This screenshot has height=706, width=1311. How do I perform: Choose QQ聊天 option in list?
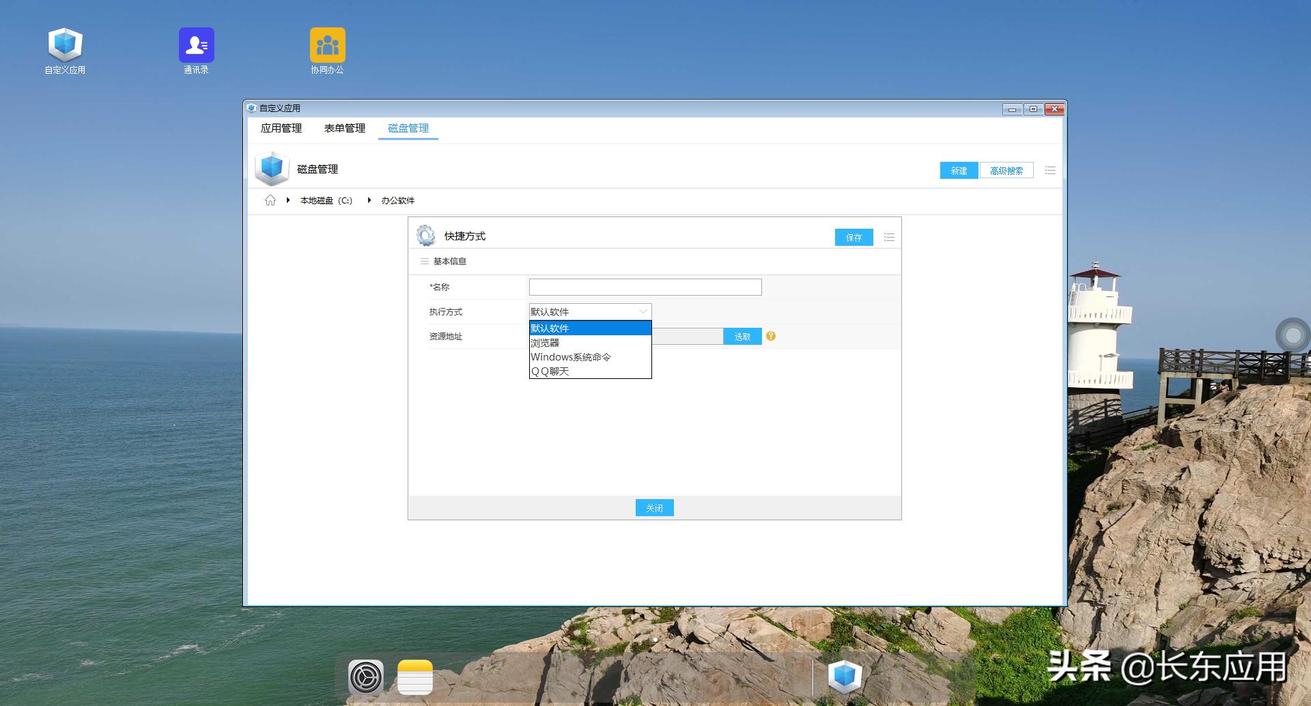coord(550,371)
